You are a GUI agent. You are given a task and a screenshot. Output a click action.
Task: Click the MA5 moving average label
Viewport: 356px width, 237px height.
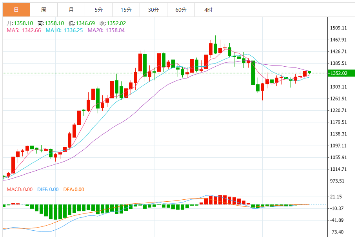pyautogui.click(x=24, y=30)
